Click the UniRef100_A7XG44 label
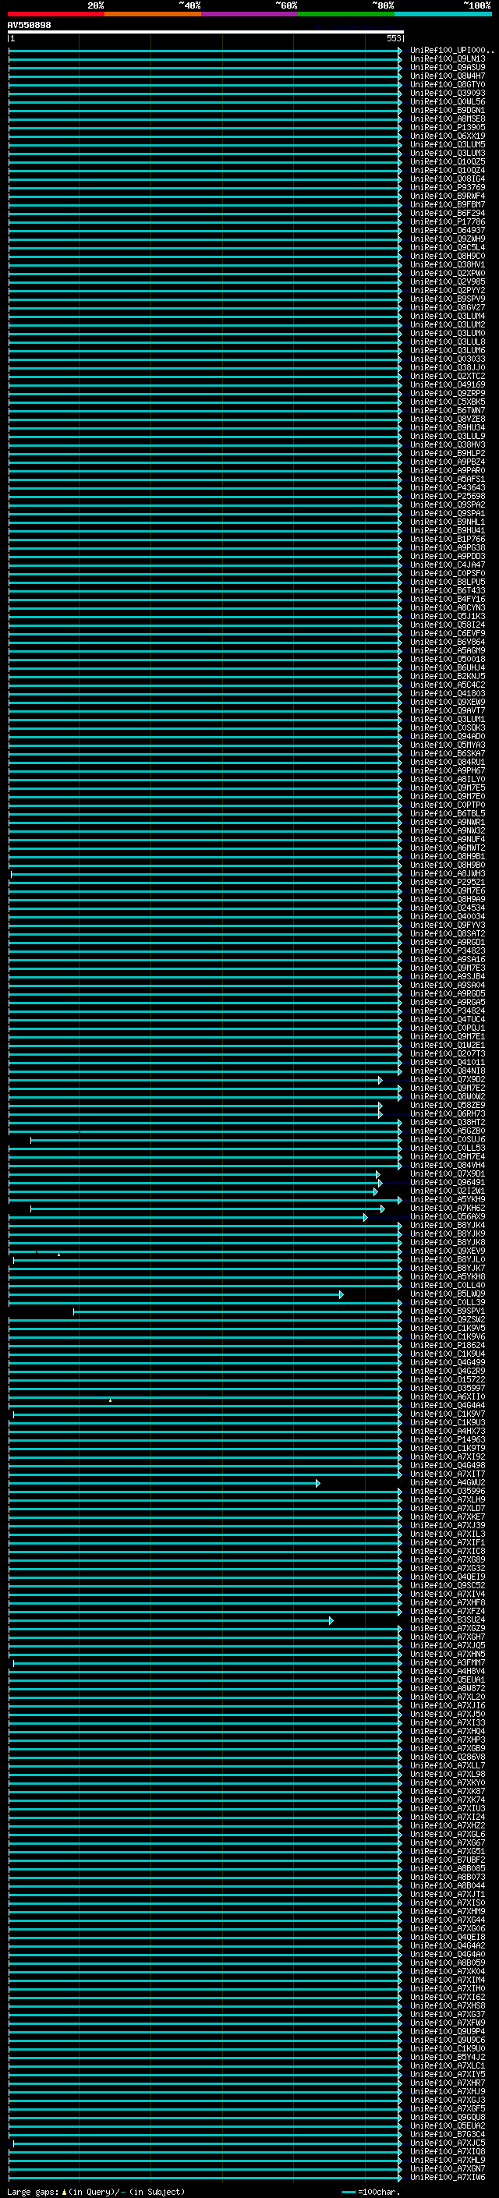 [x=447, y=1920]
